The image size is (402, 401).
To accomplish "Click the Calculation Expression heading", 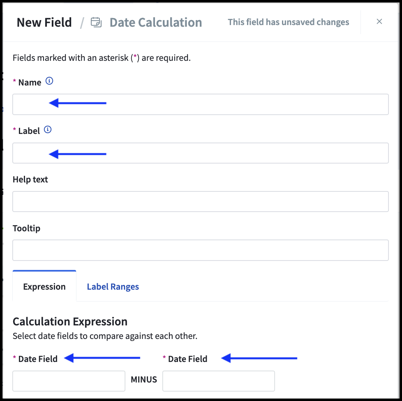I will (70, 322).
